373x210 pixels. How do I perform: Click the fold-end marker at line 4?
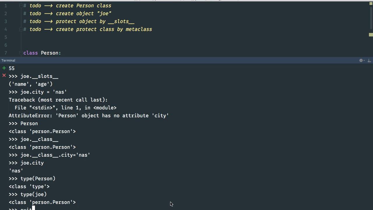[21, 29]
